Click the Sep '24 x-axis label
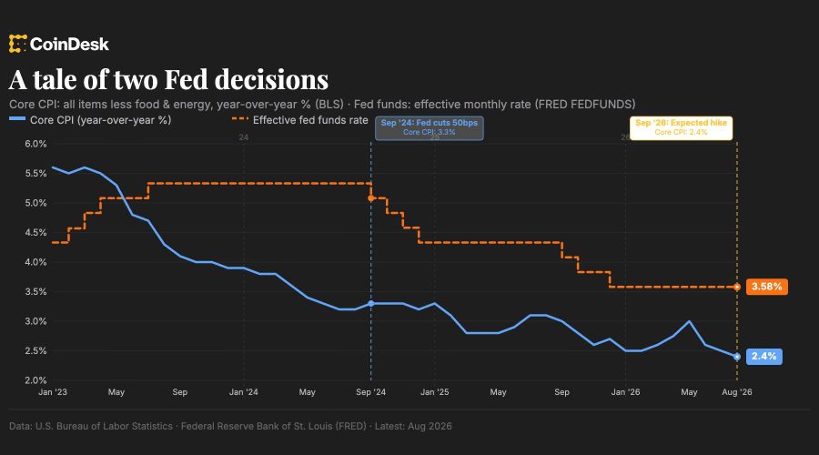Image resolution: width=819 pixels, height=455 pixels. (371, 392)
